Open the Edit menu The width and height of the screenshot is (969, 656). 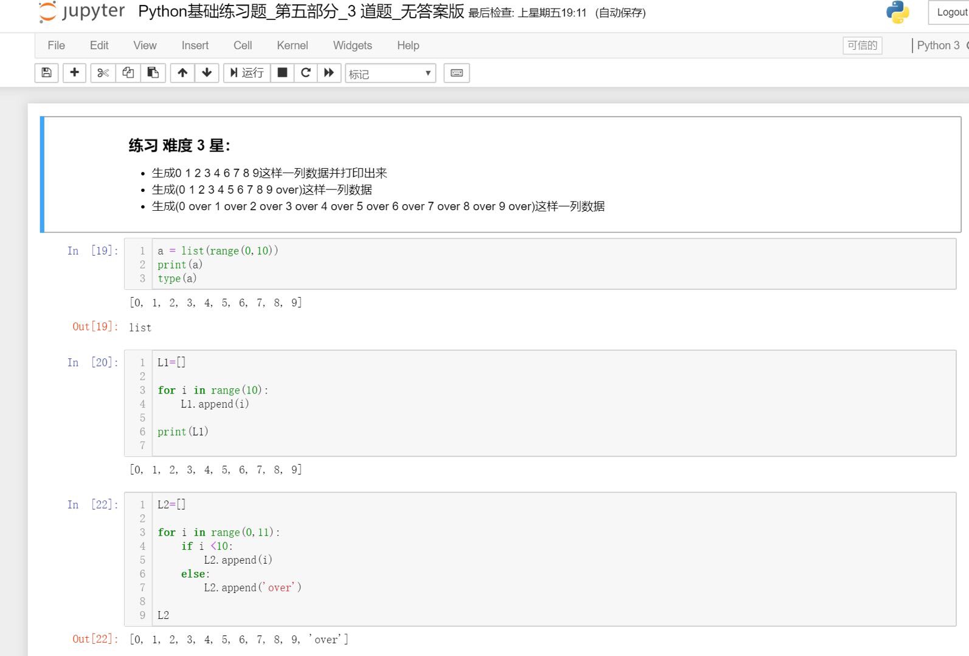pyautogui.click(x=99, y=46)
